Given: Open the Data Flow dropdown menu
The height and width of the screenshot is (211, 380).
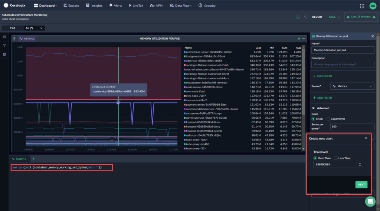Looking at the screenshot, I should pyautogui.click(x=181, y=6).
